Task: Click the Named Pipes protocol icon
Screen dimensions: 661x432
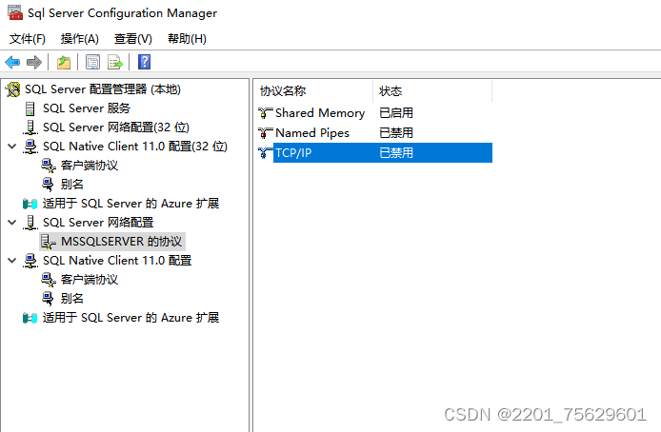Action: tap(265, 133)
